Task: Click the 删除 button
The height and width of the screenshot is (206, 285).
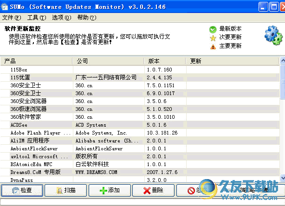Action: [x=153, y=190]
